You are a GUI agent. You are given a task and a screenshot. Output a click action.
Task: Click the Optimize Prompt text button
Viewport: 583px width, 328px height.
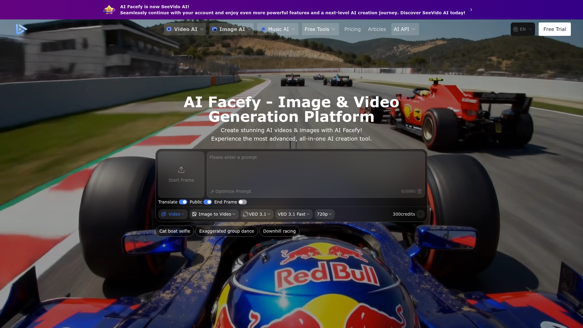tap(233, 191)
